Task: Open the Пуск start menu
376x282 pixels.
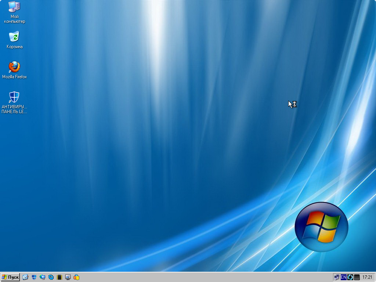Action: click(x=10, y=277)
